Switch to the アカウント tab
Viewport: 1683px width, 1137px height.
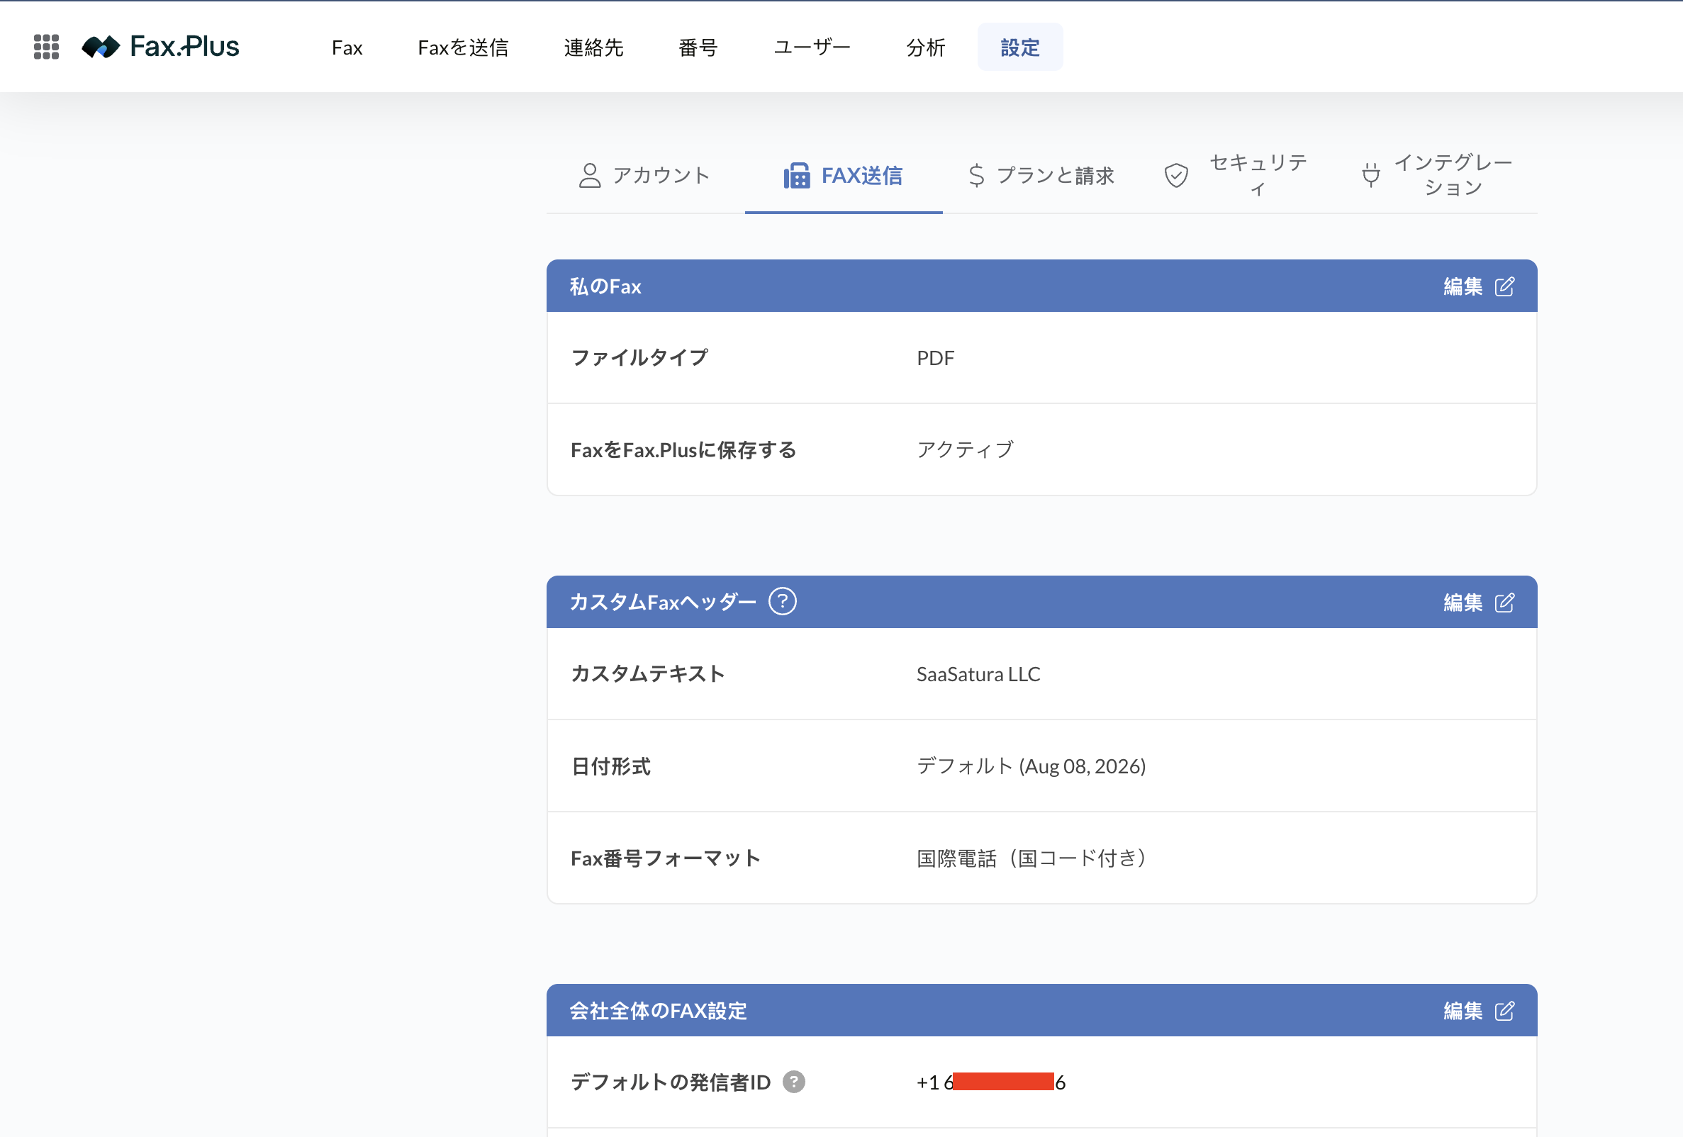tap(644, 175)
